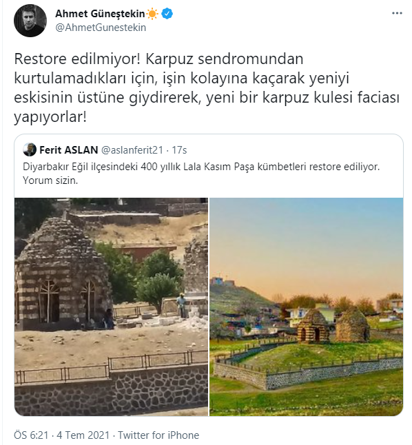Click the domed kümbet in the right photo

[313, 326]
